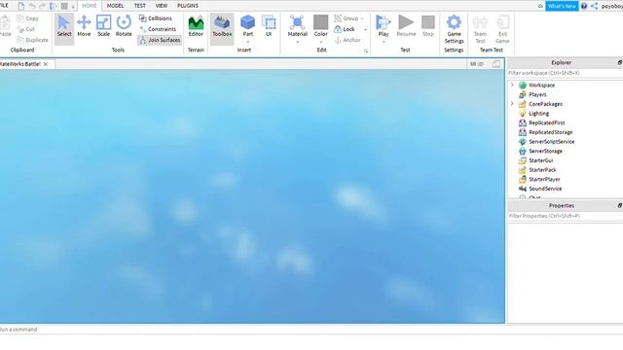Open Game Settings

455,29
